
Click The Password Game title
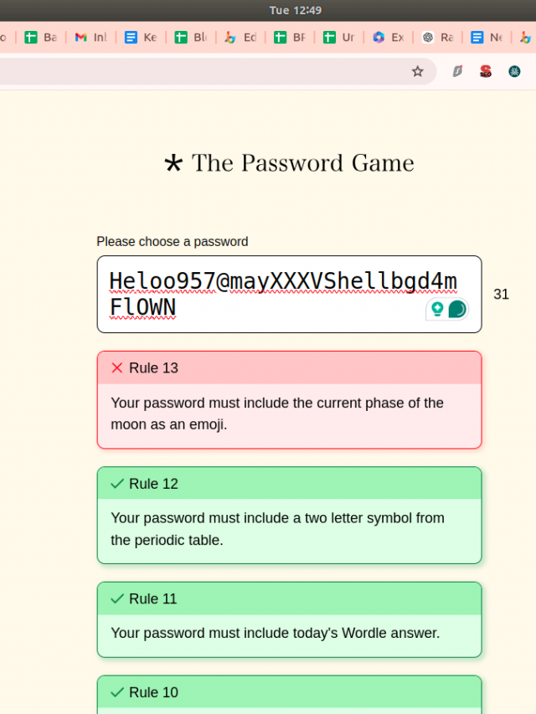tap(302, 162)
